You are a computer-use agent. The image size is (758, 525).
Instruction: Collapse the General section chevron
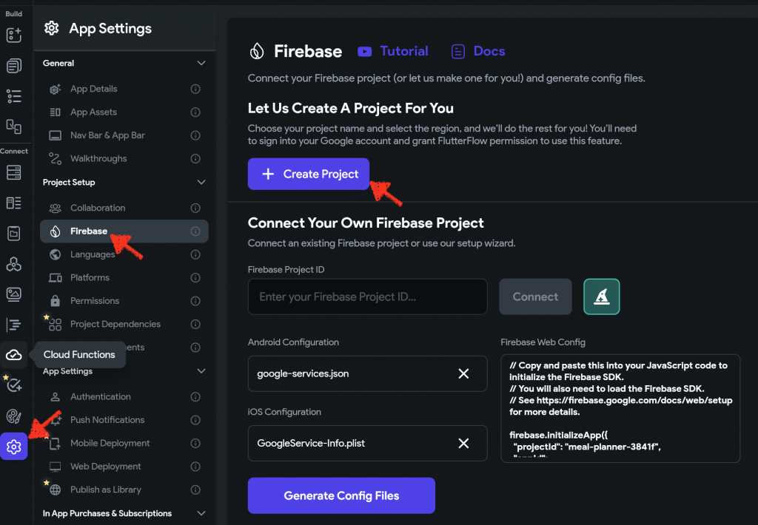click(x=201, y=64)
